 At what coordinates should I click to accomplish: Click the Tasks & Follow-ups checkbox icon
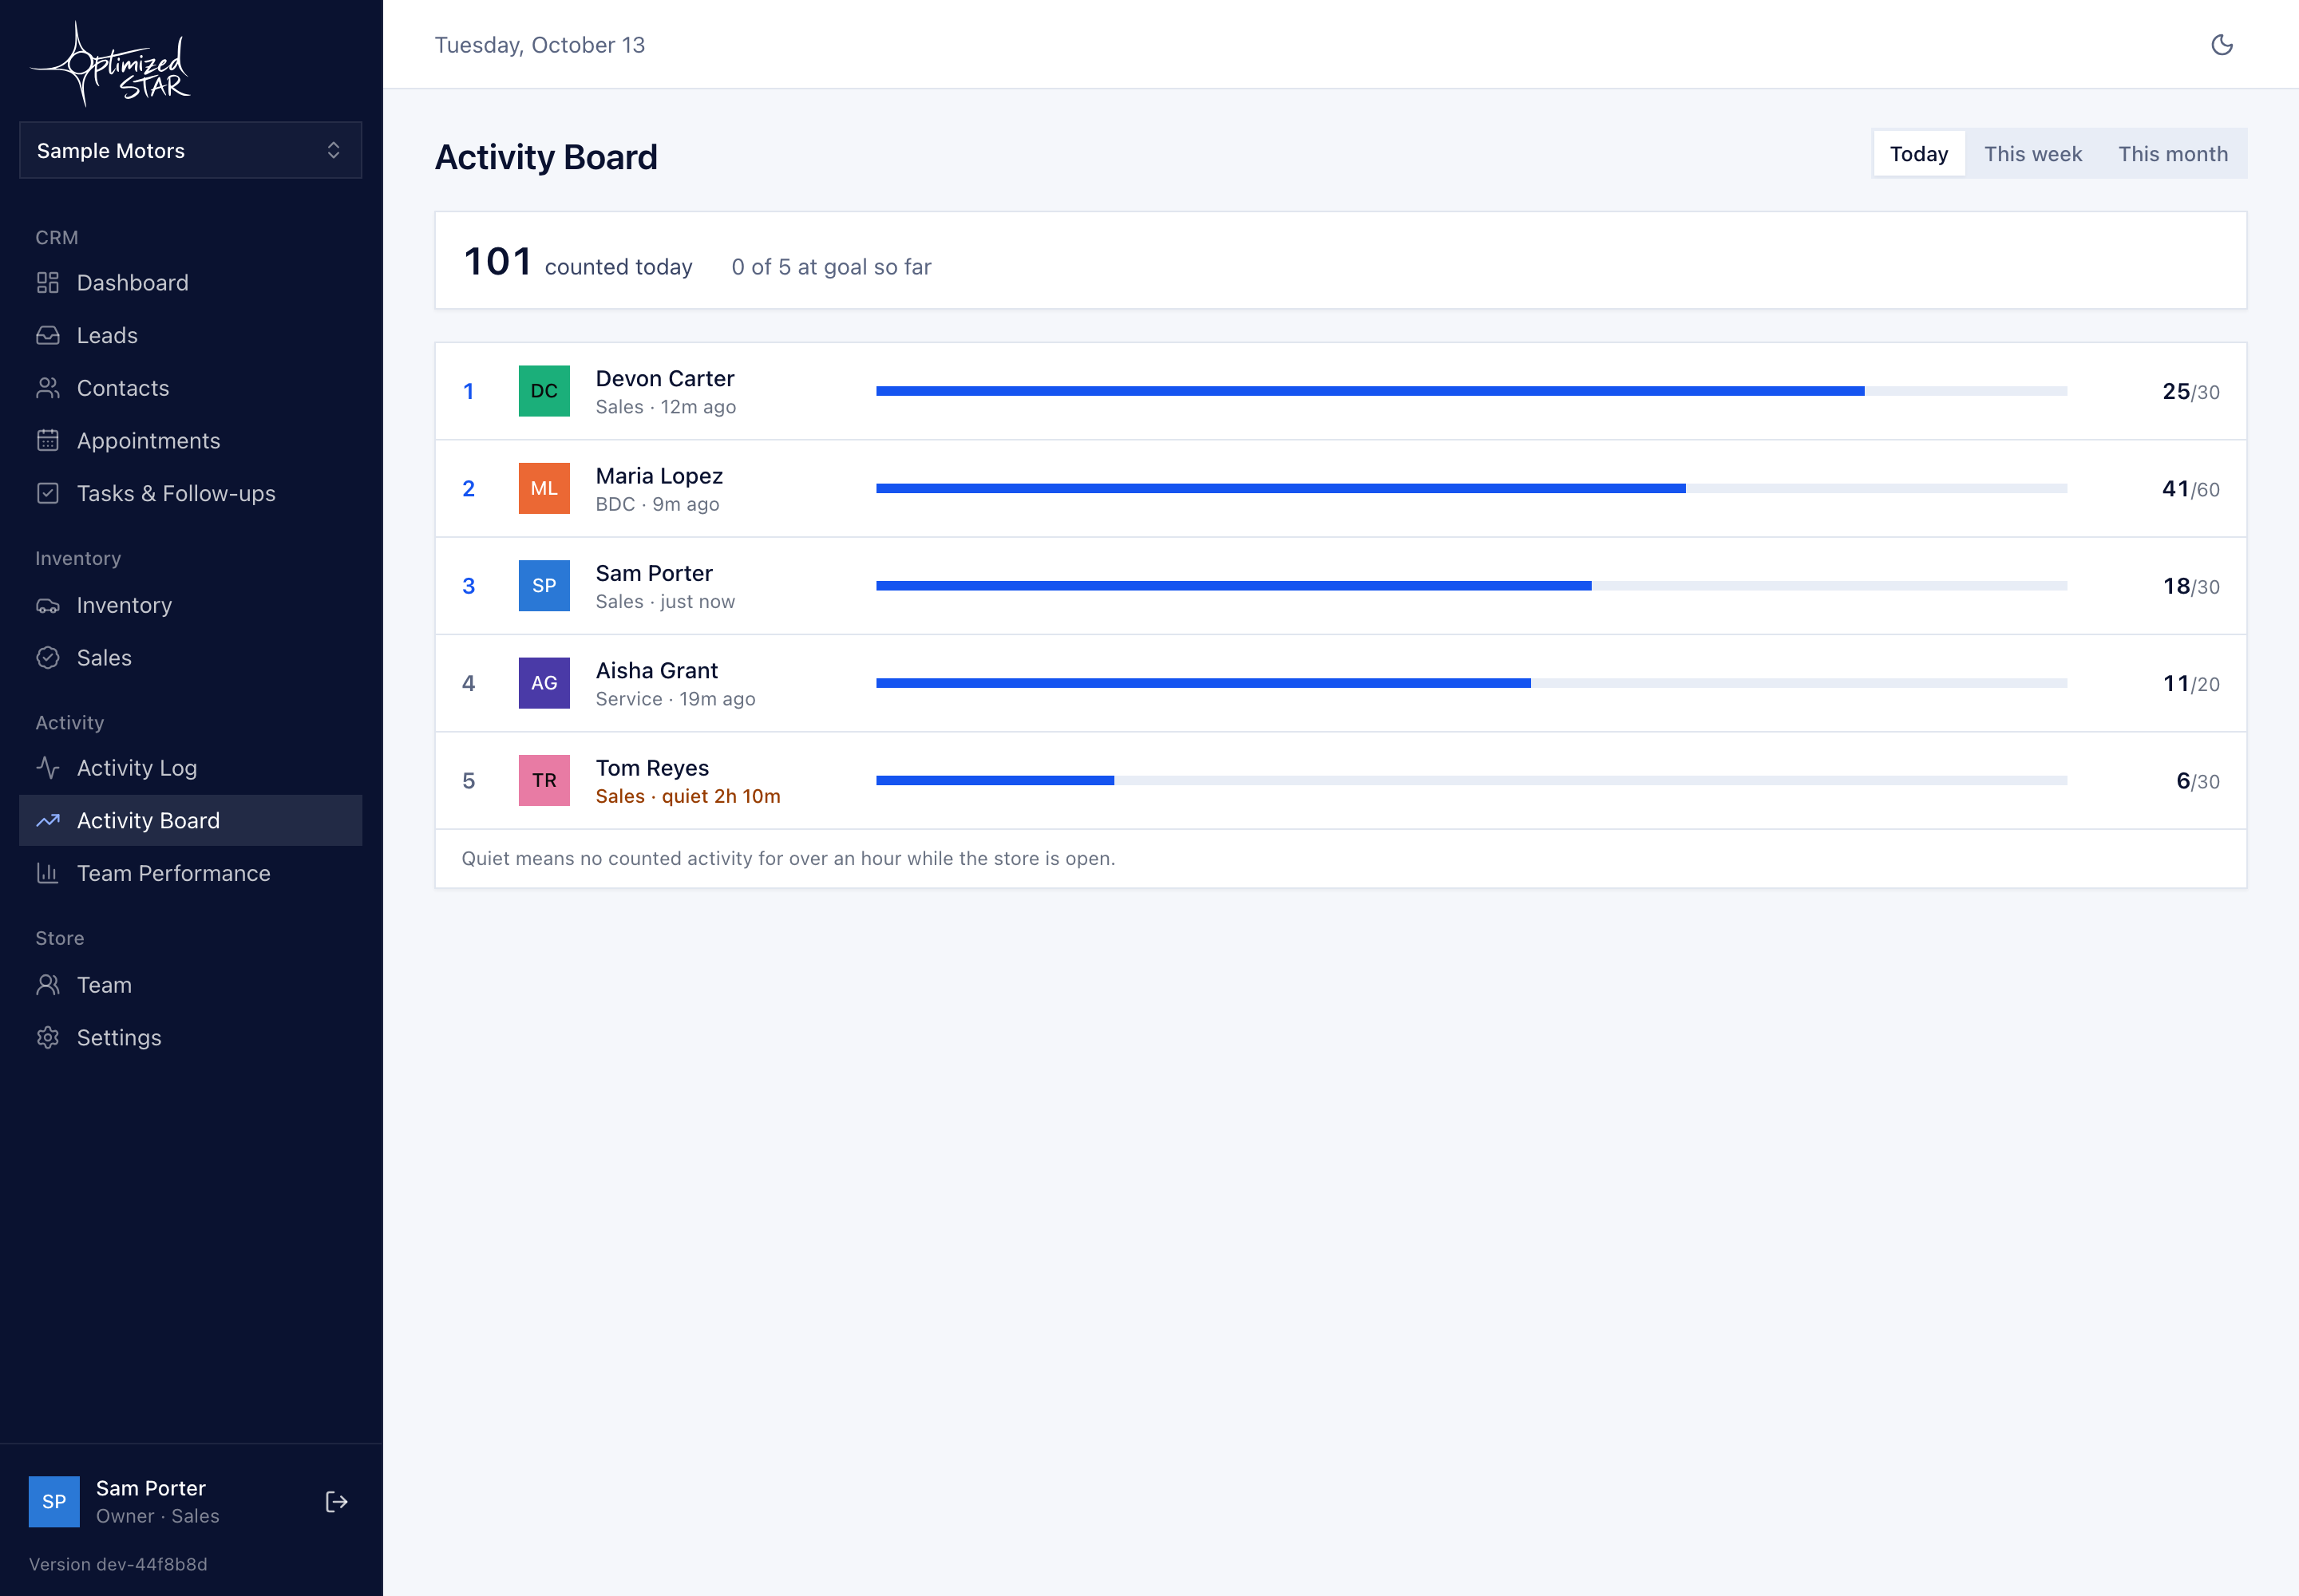pos(48,493)
